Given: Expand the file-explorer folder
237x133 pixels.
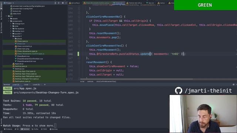Looking at the screenshot, I should pos(11,29).
